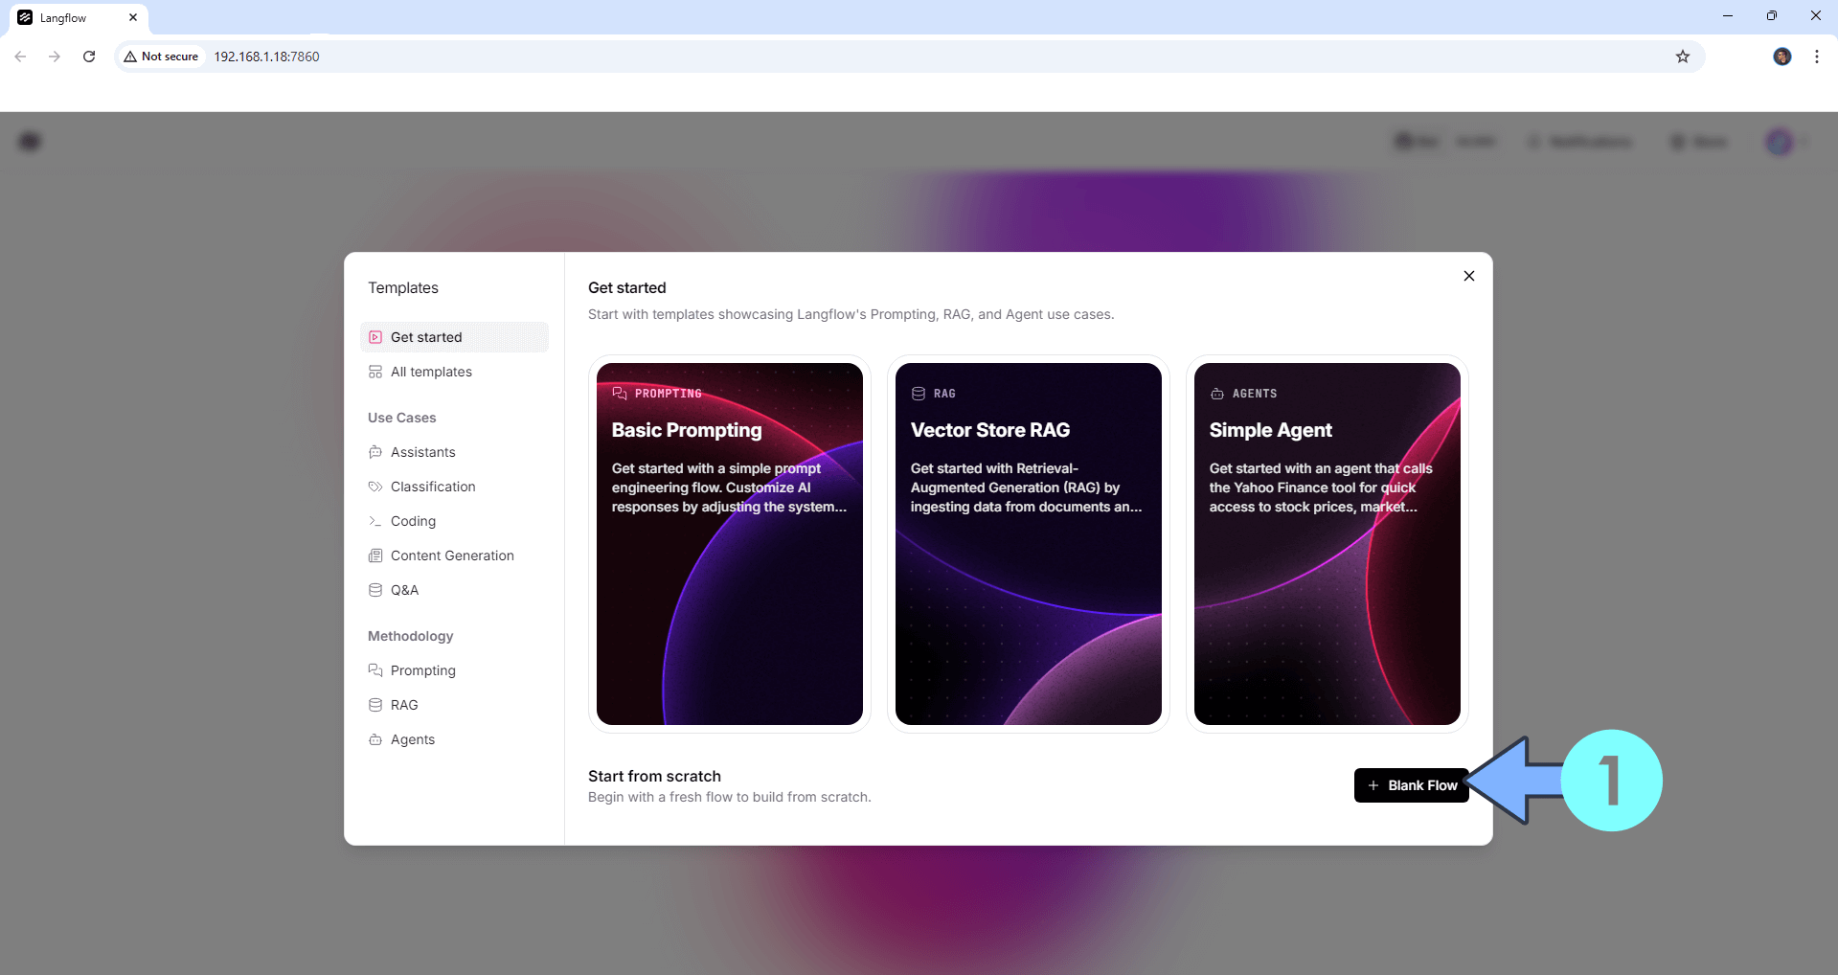The image size is (1838, 975).
Task: Open the Coding category
Action: point(454,521)
